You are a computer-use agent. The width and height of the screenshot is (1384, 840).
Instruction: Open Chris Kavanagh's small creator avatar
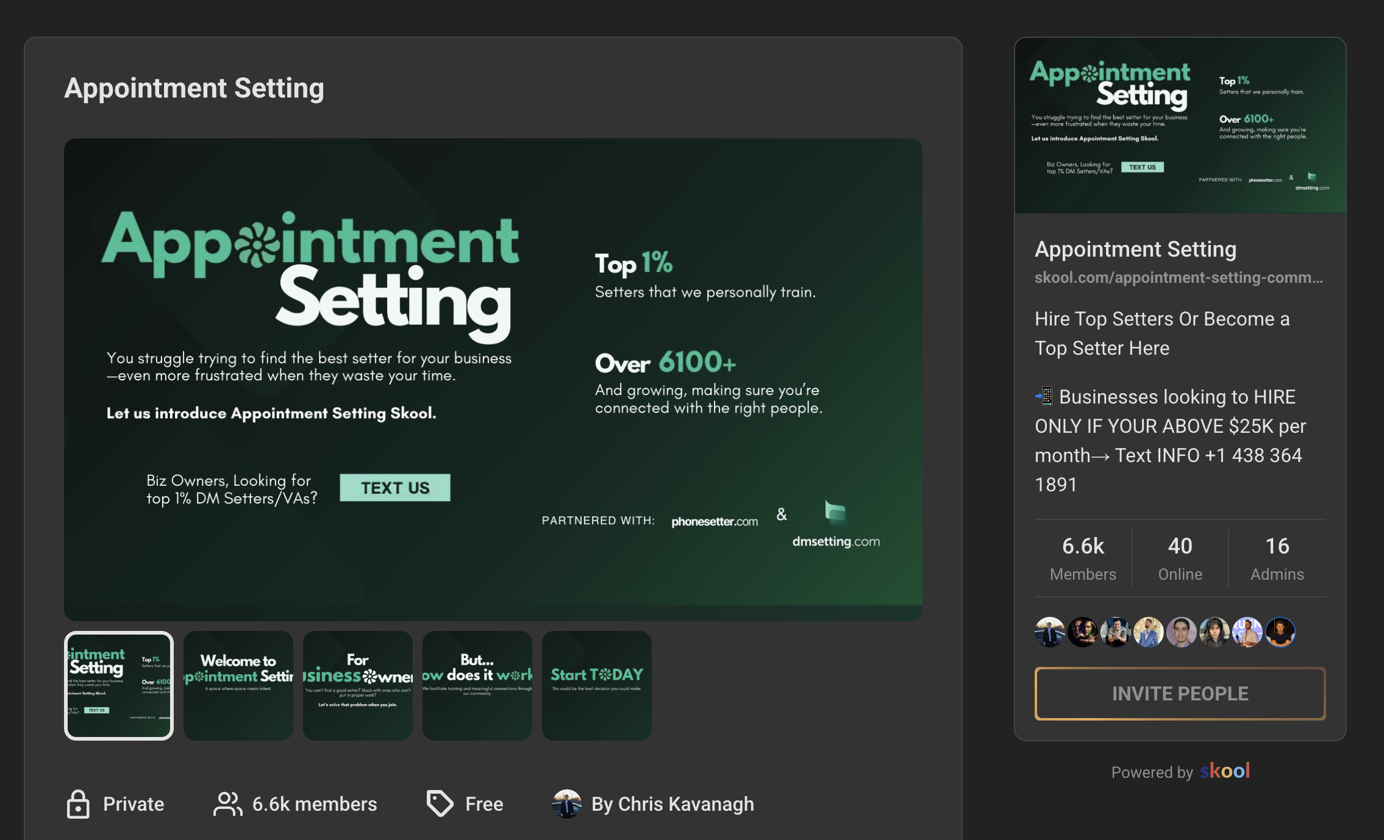pyautogui.click(x=567, y=804)
